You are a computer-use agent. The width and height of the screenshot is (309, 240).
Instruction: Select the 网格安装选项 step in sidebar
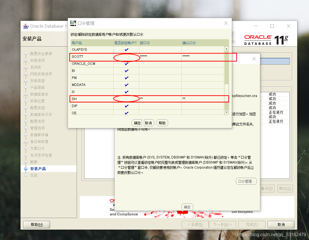[x=41, y=74]
